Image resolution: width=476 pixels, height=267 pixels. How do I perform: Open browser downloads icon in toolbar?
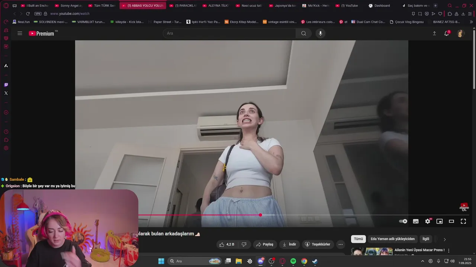coord(463,14)
